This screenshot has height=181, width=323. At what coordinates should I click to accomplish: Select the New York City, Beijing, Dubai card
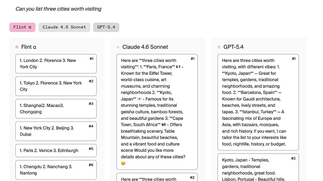56,131
